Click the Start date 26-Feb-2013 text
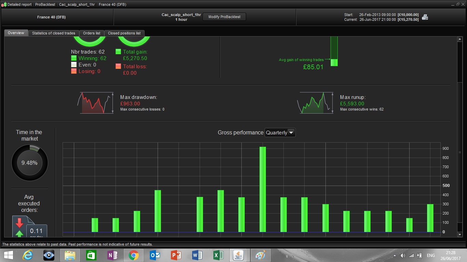The height and width of the screenshot is (262, 467). pos(377,15)
